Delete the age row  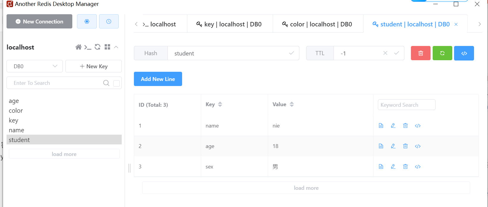[405, 146]
